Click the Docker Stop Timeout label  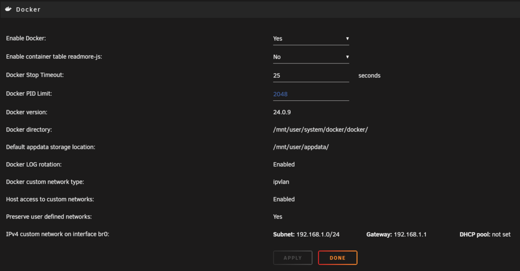click(35, 75)
